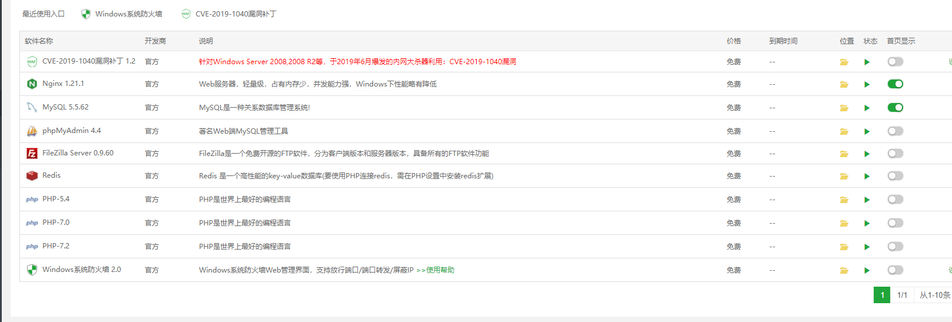The width and height of the screenshot is (952, 322).
Task: Open the PHP-7.2 software name
Action: click(56, 246)
